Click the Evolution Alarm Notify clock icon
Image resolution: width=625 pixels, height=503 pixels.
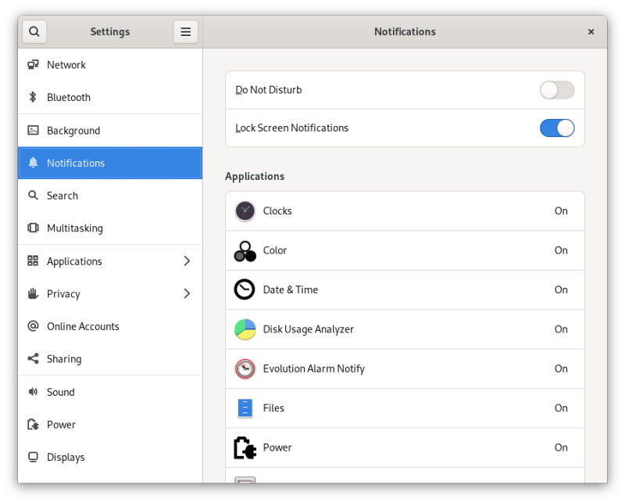245,369
